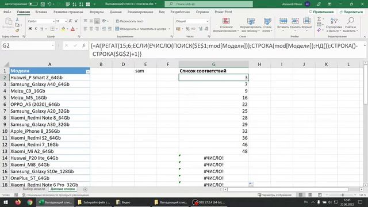Click the Increase indent icon
368x207 pixels.
pyautogui.click(x=110, y=29)
